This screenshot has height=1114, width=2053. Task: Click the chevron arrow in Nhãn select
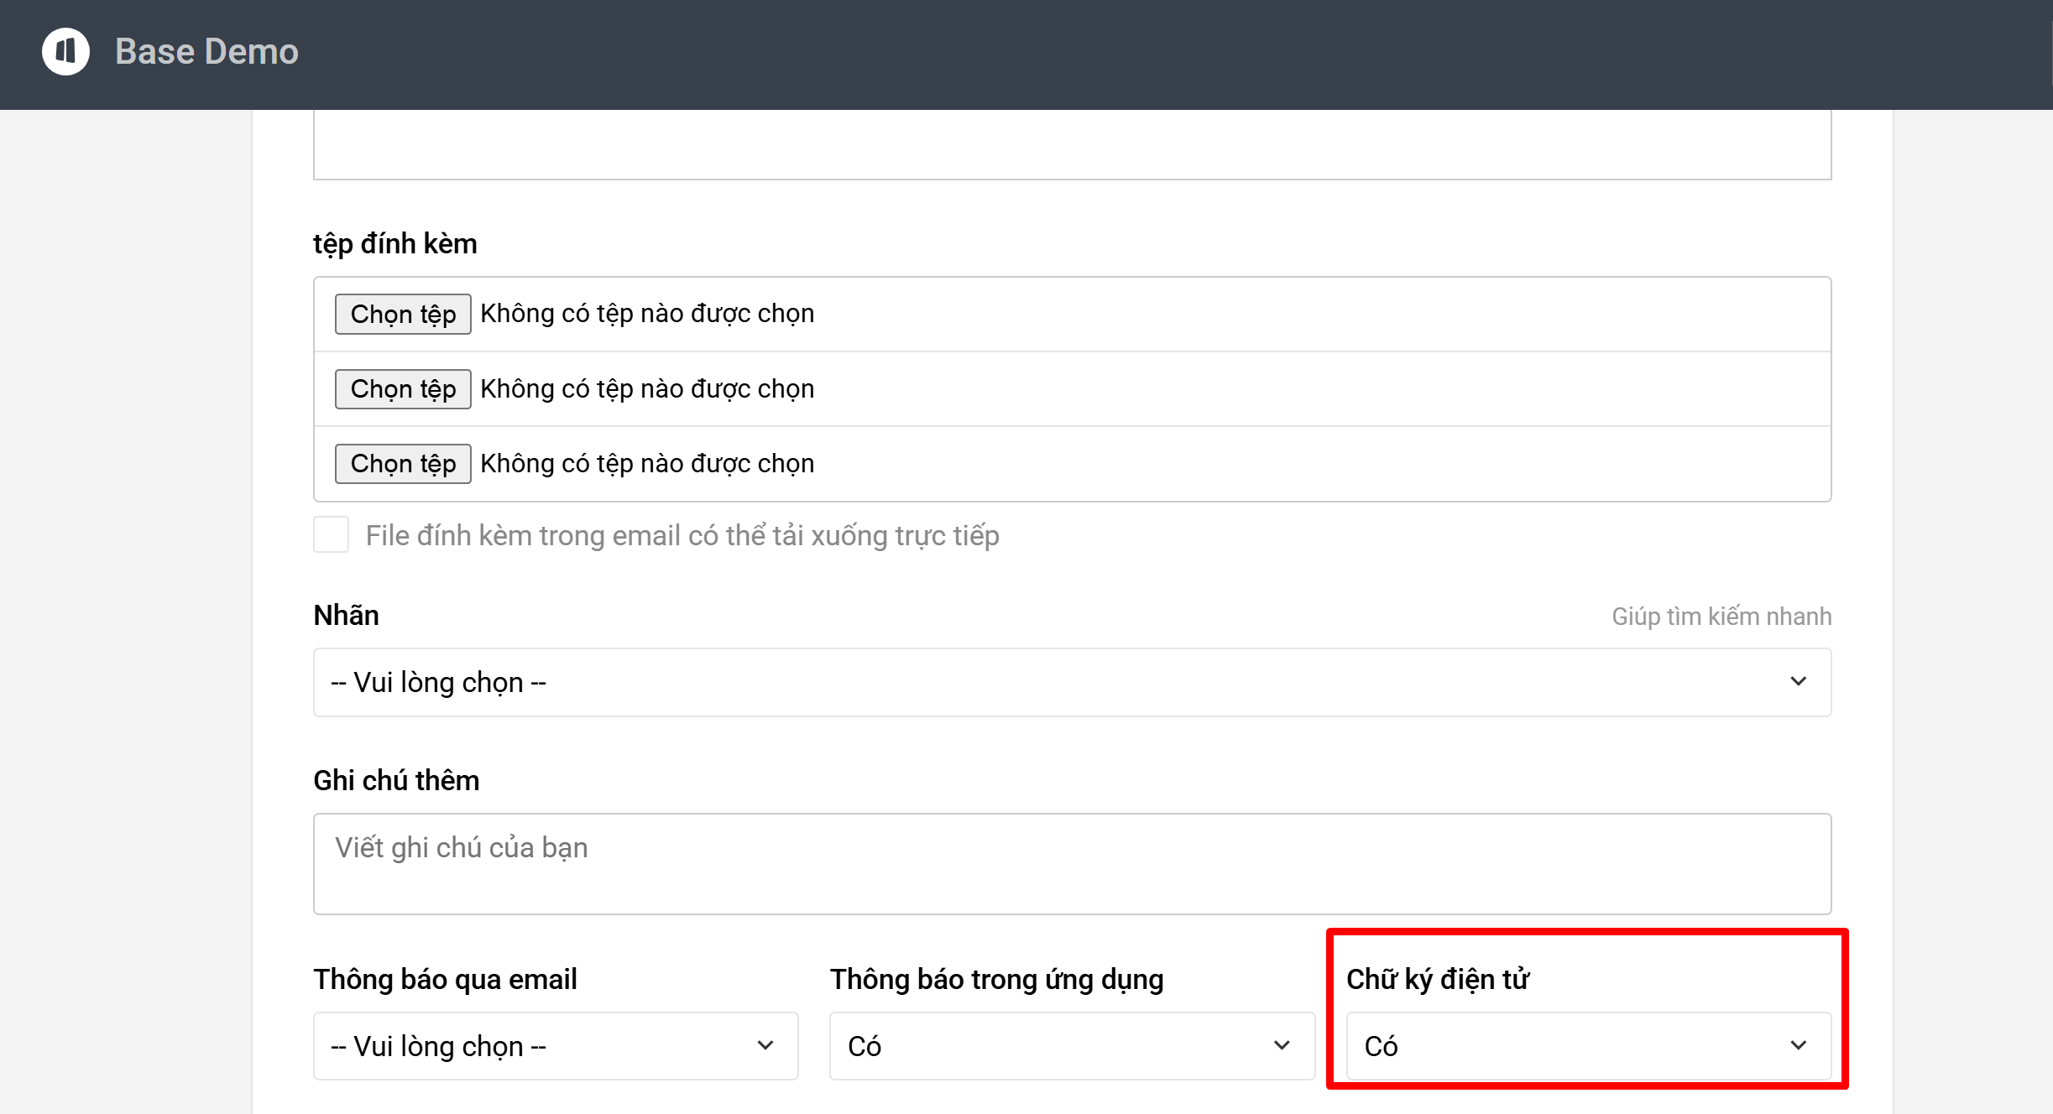(1798, 682)
